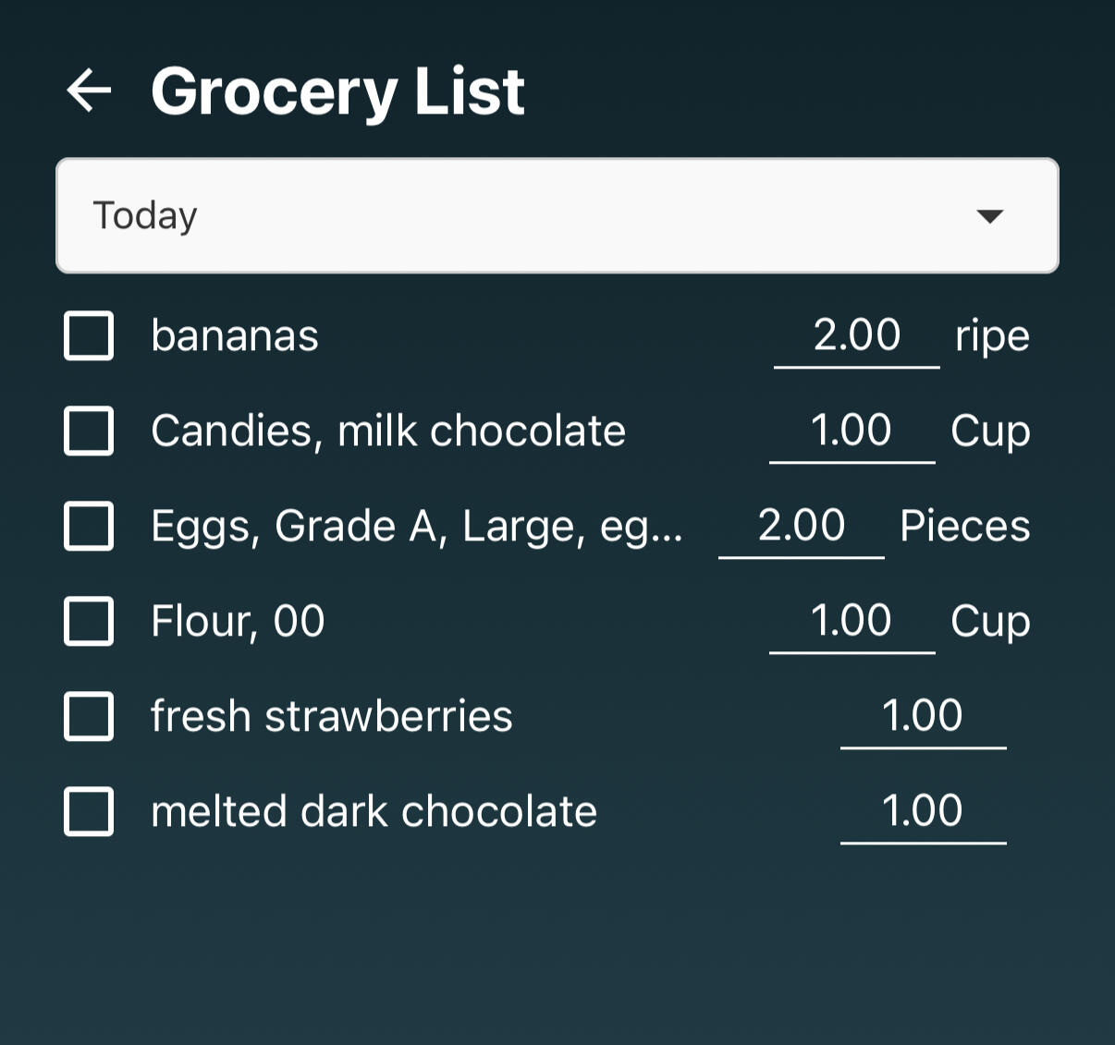Check off the bananas item

coord(89,335)
